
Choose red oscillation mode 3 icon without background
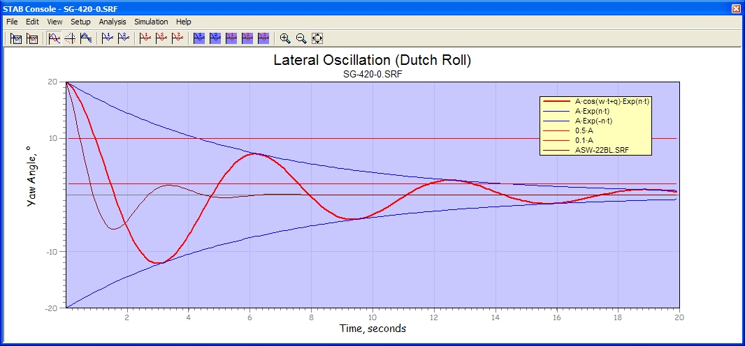(x=178, y=39)
